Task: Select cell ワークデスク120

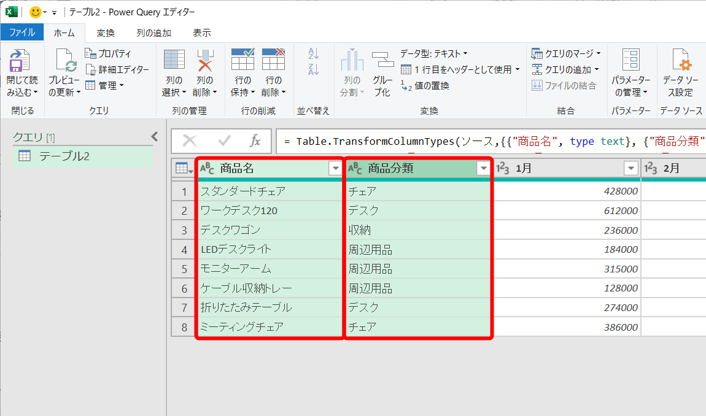Action: [270, 210]
